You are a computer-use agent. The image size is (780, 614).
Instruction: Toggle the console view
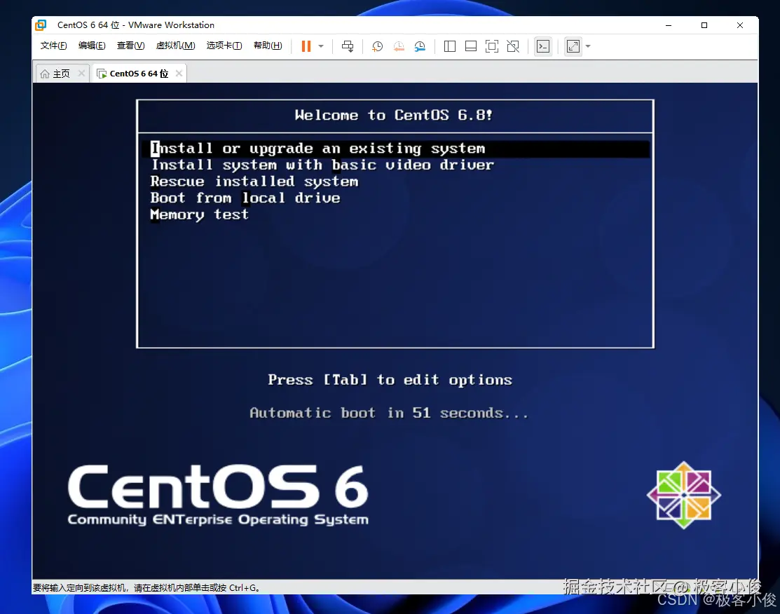click(543, 46)
